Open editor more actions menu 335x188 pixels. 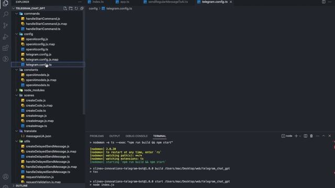(330, 2)
